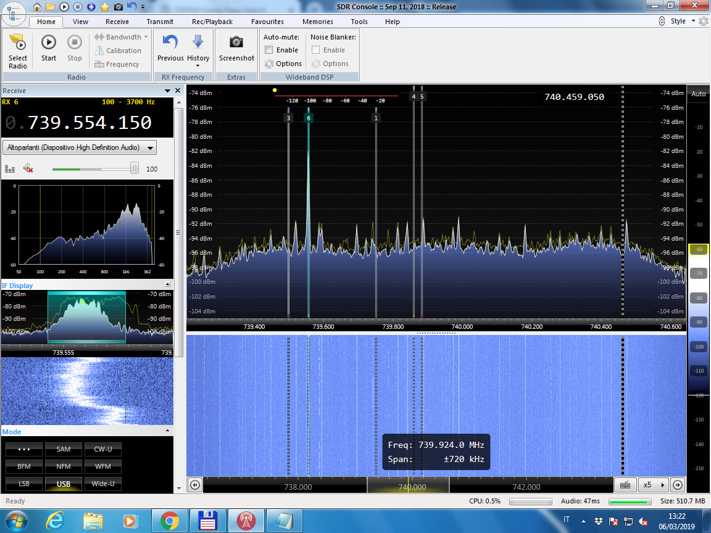Open the RX frequency History dropdown

[198, 50]
